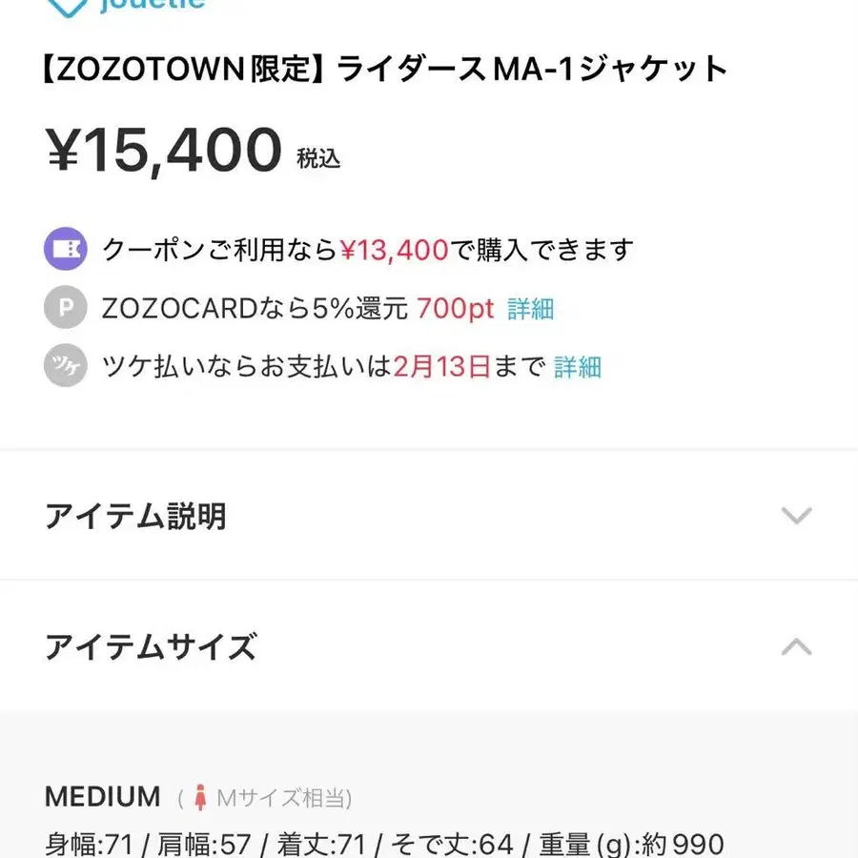Open 詳細 link for 700pt rewards

pyautogui.click(x=530, y=309)
